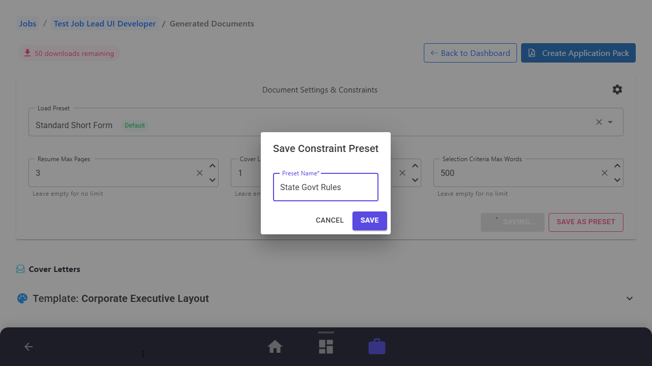The height and width of the screenshot is (366, 652).
Task: Cancel the Save Constraint Preset dialog
Action: click(x=330, y=221)
